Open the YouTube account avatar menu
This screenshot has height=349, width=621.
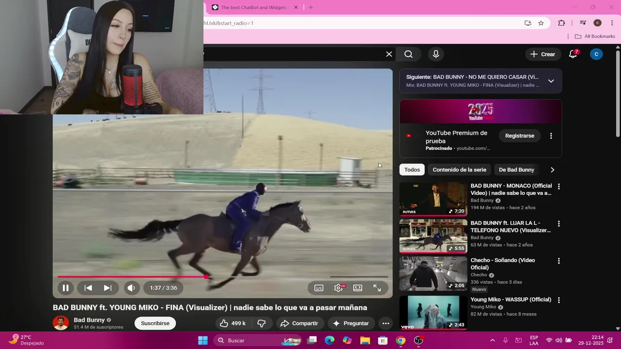(596, 54)
